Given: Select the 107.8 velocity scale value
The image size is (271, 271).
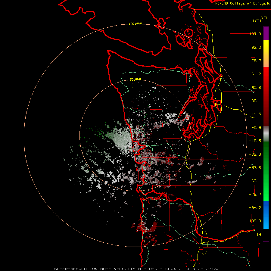Looking at the screenshot, I should [x=255, y=34].
